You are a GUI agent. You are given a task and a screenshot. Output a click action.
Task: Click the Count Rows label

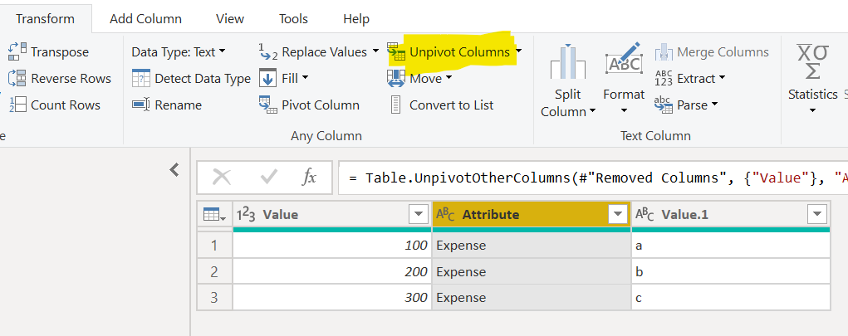pos(66,105)
